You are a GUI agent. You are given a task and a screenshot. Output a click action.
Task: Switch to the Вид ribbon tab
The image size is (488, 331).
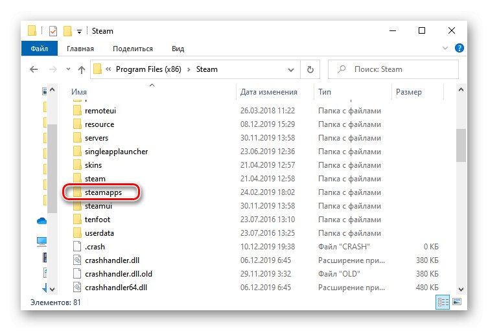tap(178, 49)
